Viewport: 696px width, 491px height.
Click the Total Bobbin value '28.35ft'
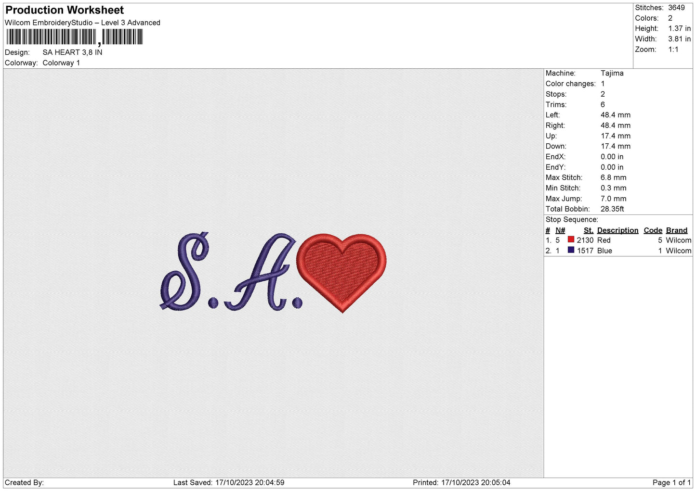pos(612,209)
